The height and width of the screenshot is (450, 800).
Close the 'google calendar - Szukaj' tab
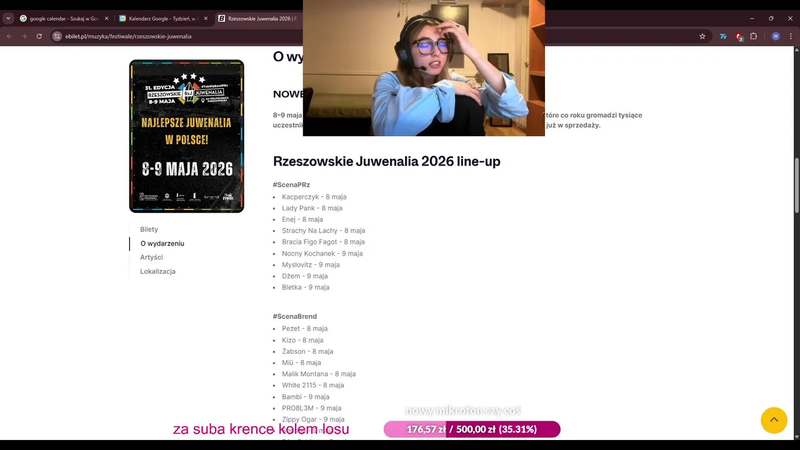(x=106, y=19)
